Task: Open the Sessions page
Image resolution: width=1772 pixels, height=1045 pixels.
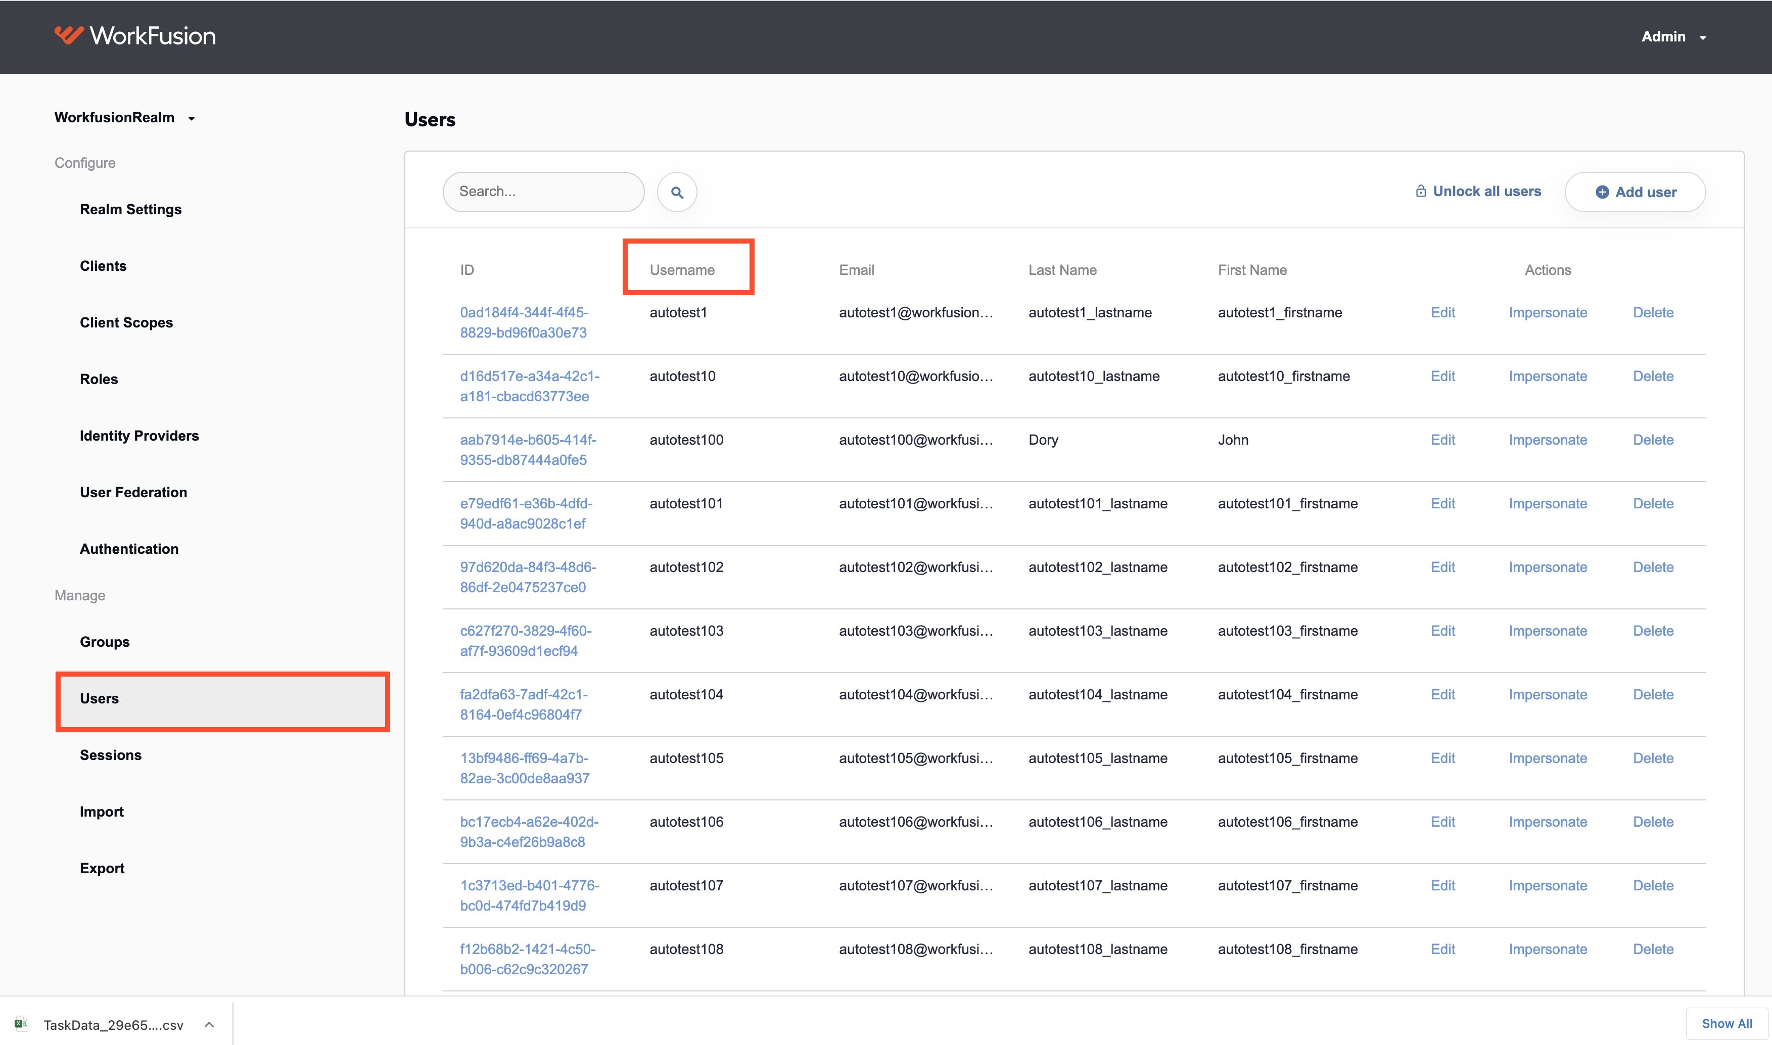Action: (111, 755)
